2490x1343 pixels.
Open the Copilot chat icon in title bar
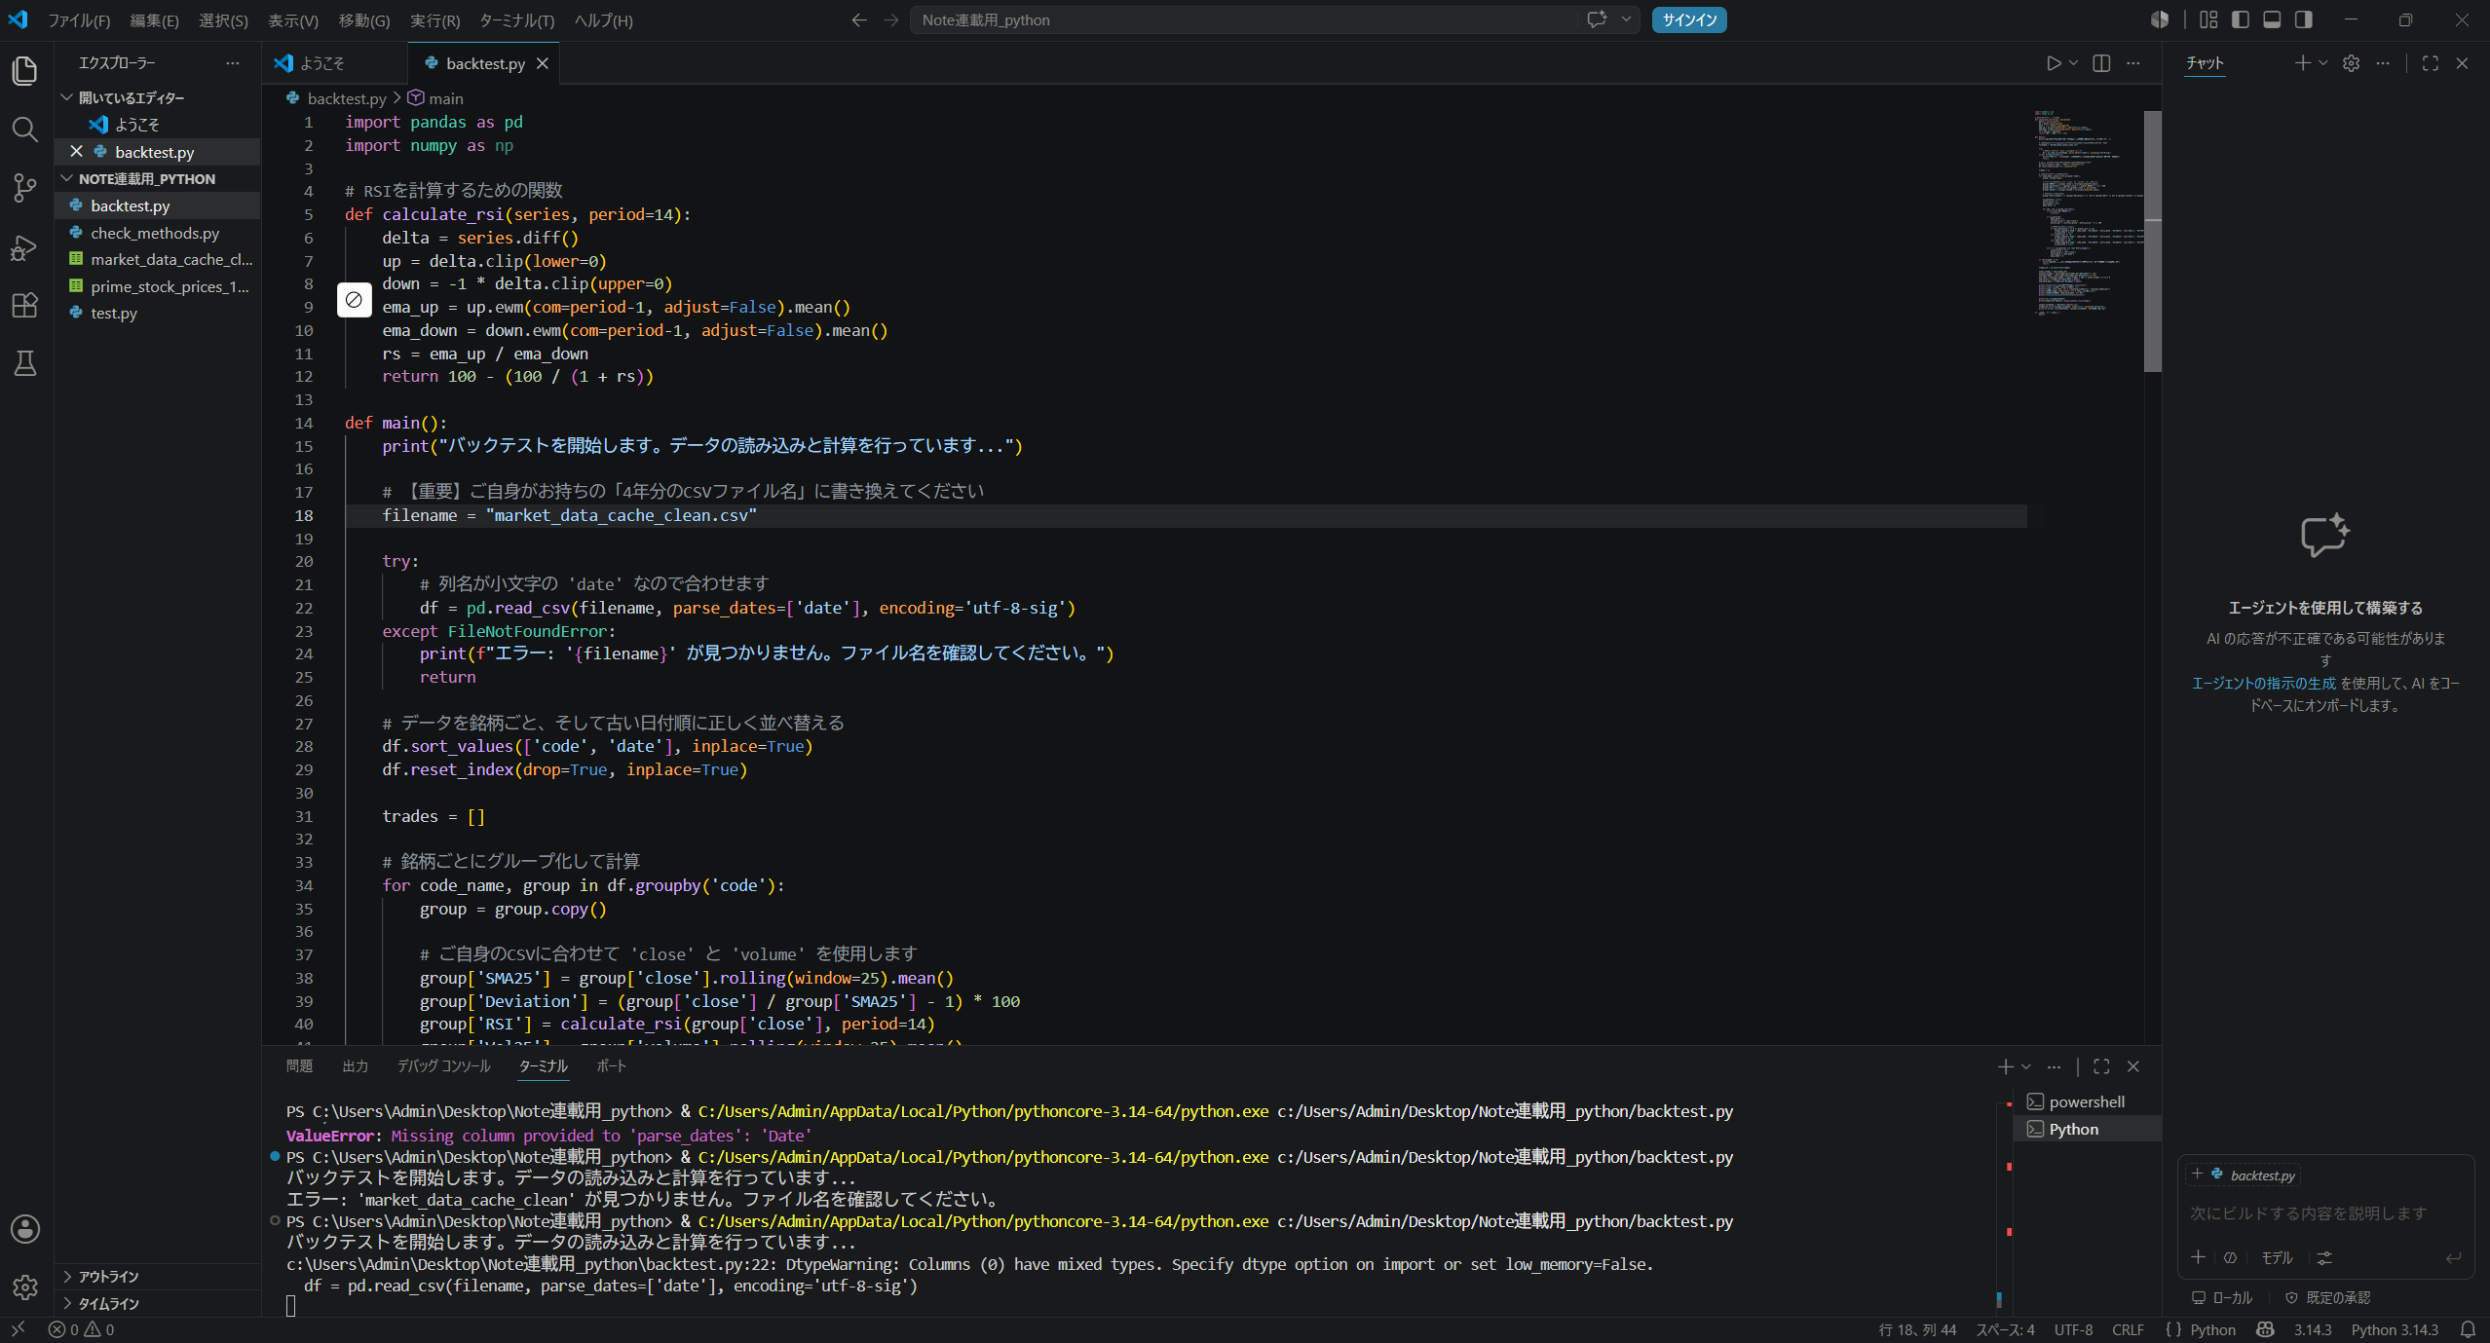1597,19
